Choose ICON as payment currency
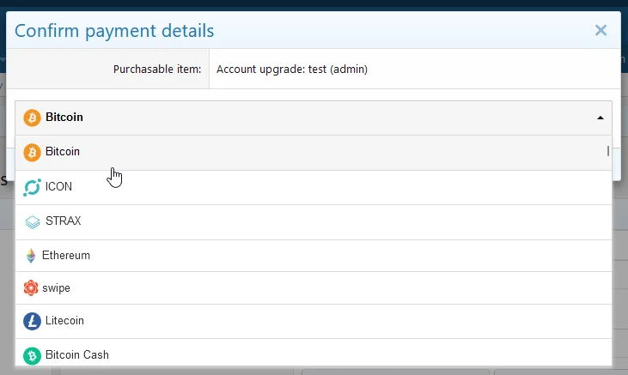The width and height of the screenshot is (628, 375). coord(58,187)
